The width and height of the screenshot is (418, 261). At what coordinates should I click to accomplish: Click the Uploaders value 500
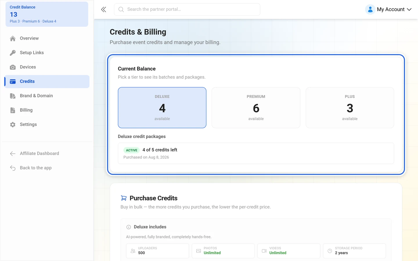[x=141, y=253]
